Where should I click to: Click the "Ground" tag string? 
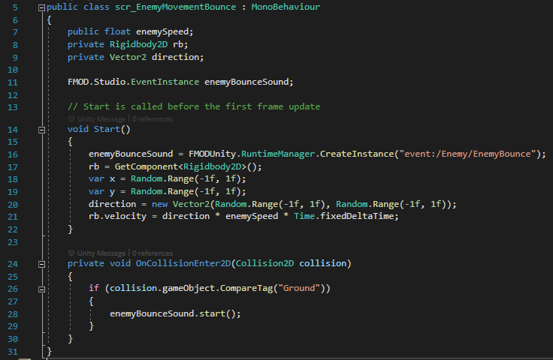[x=299, y=289]
